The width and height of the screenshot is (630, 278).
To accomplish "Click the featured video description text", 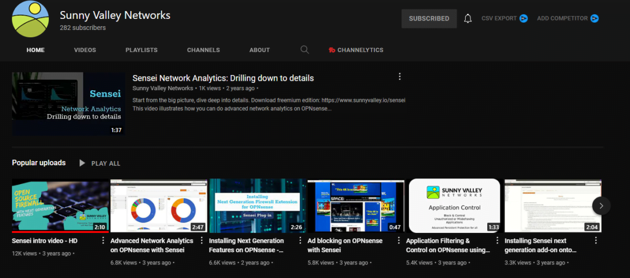I will click(x=269, y=104).
